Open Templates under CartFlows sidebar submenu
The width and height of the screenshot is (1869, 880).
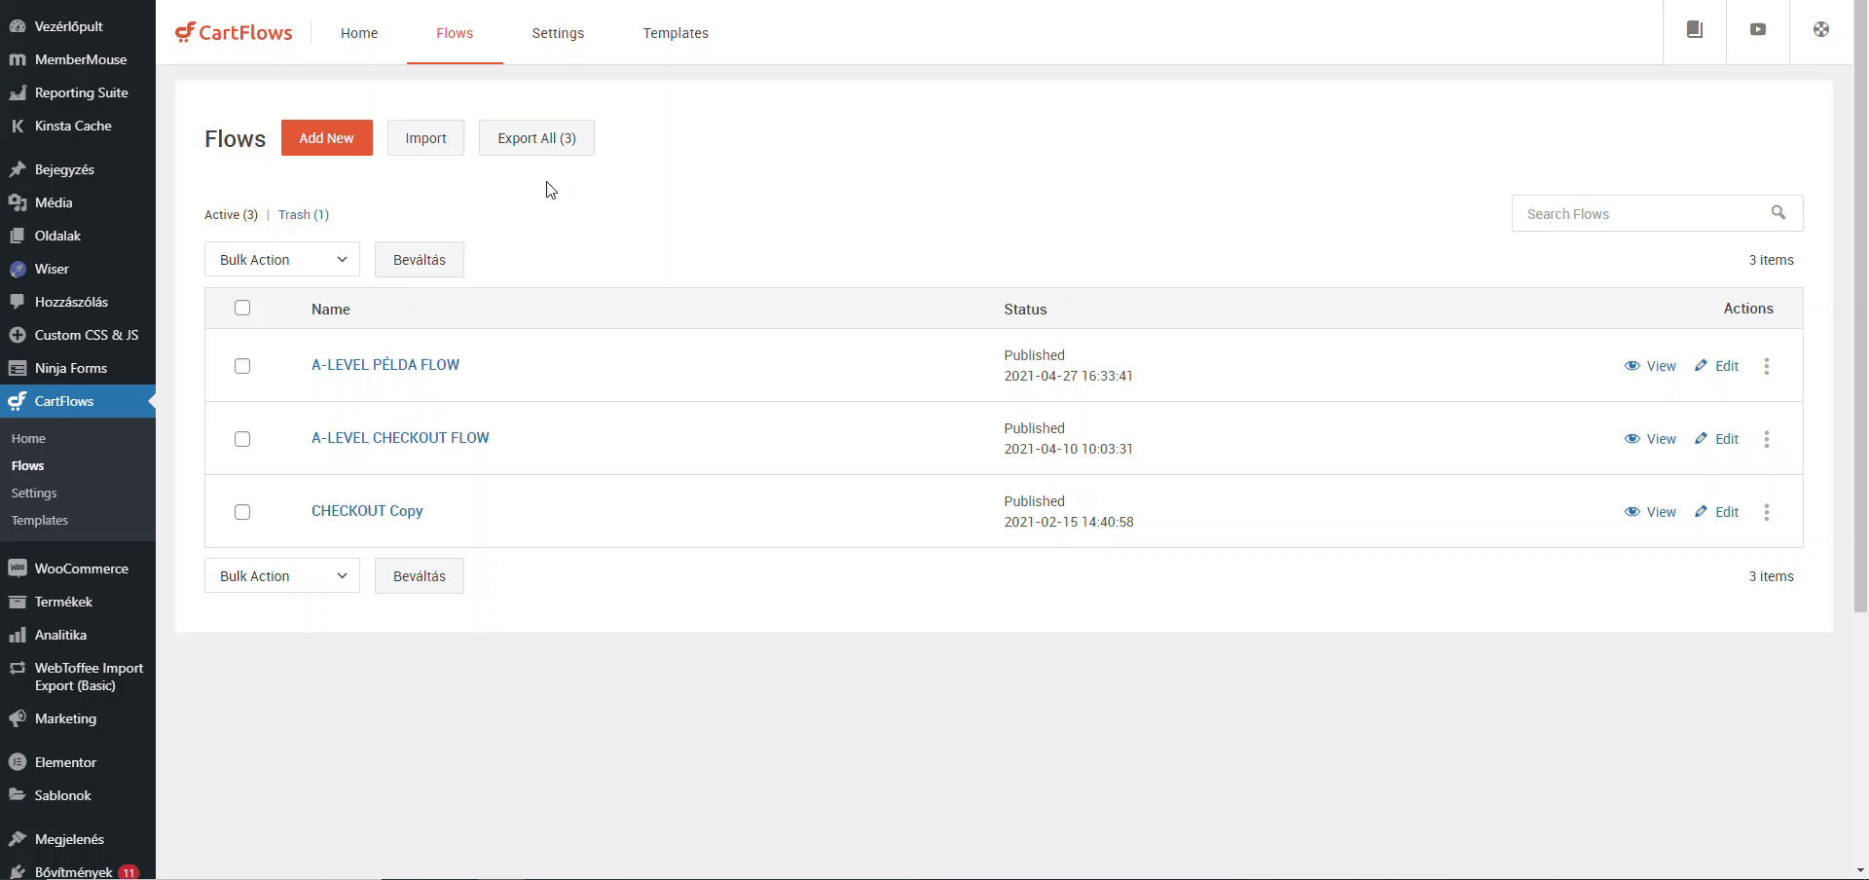(40, 520)
